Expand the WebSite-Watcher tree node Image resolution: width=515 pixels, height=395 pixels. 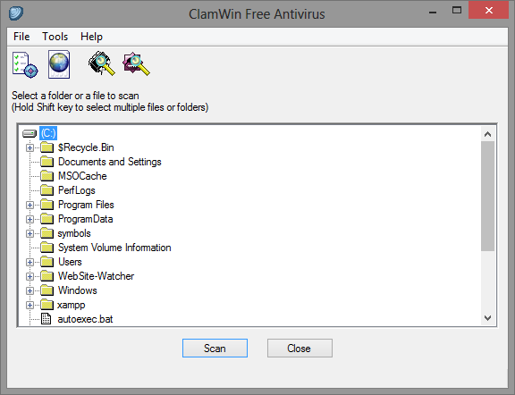pyautogui.click(x=30, y=276)
